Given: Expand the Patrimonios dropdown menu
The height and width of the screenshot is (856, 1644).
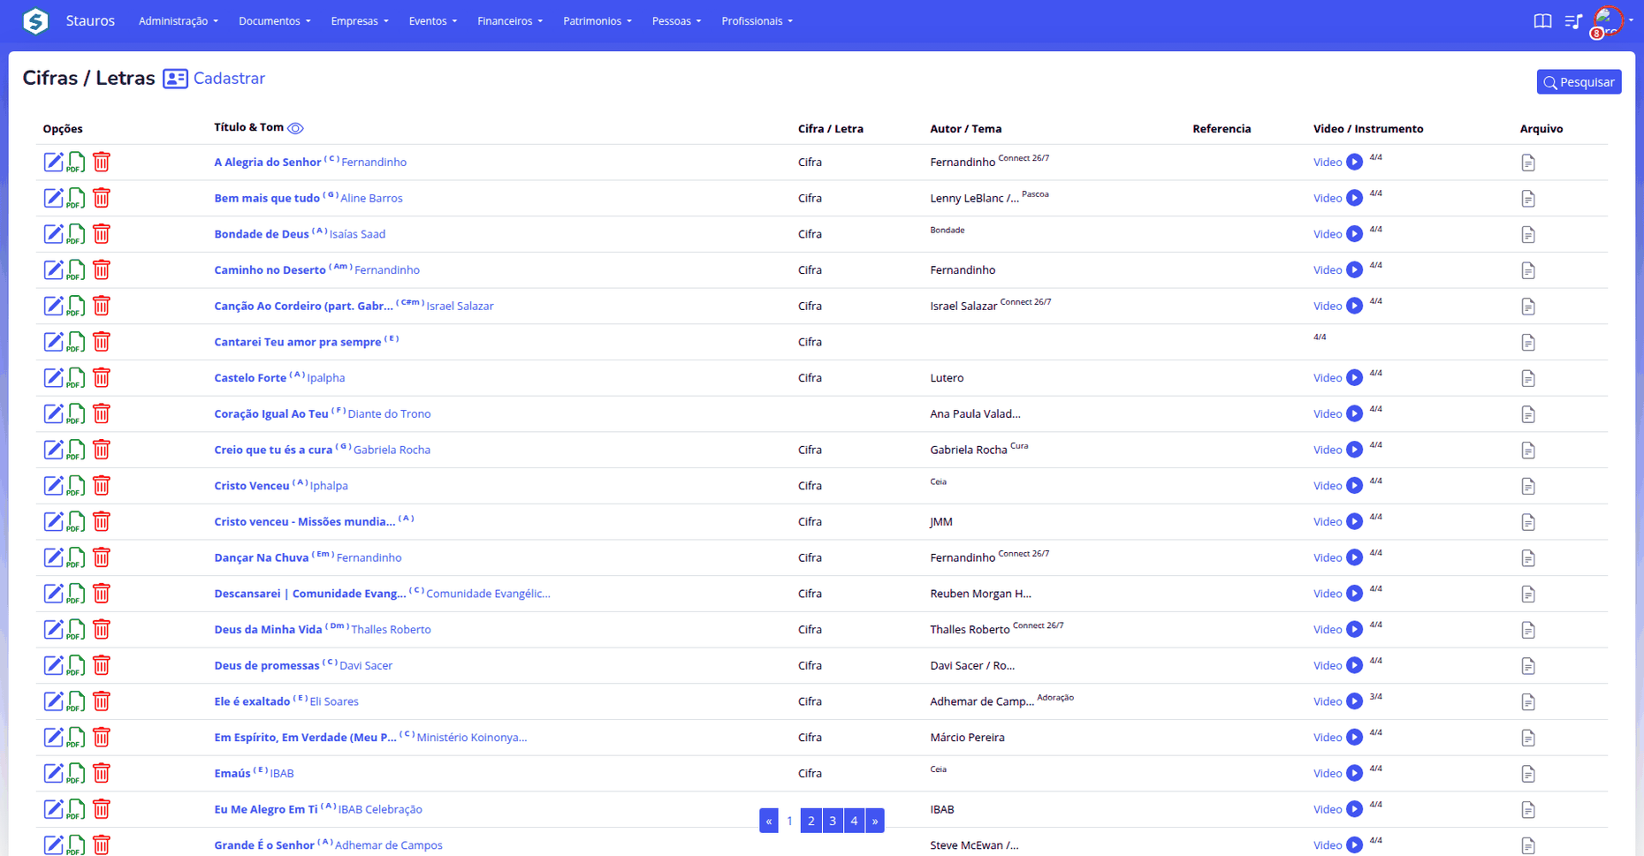Looking at the screenshot, I should point(597,21).
